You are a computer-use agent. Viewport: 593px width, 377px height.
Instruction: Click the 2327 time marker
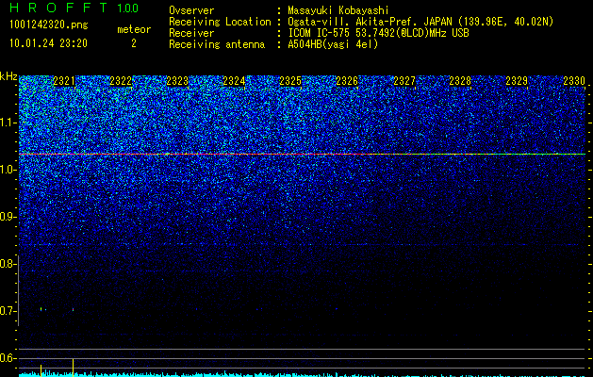(x=404, y=81)
